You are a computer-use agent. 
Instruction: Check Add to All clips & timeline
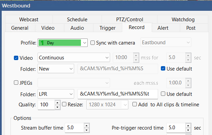(135, 105)
